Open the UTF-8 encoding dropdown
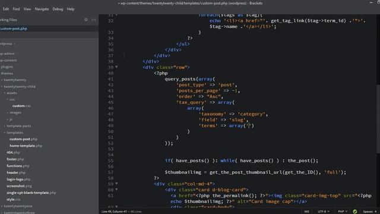Image resolution: width=380 pixels, height=214 pixels. [323, 212]
